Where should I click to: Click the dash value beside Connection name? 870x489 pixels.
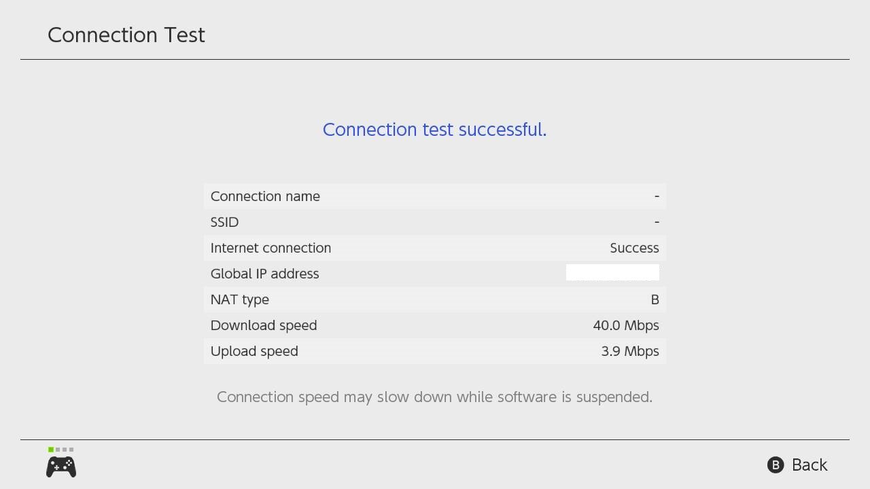click(x=657, y=196)
